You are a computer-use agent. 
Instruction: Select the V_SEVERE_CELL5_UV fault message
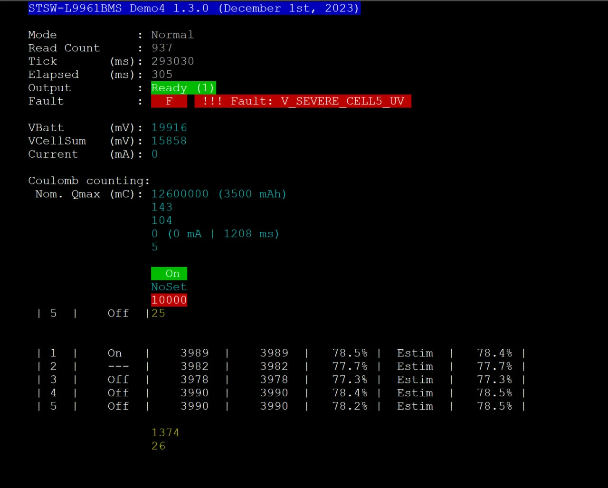[303, 101]
